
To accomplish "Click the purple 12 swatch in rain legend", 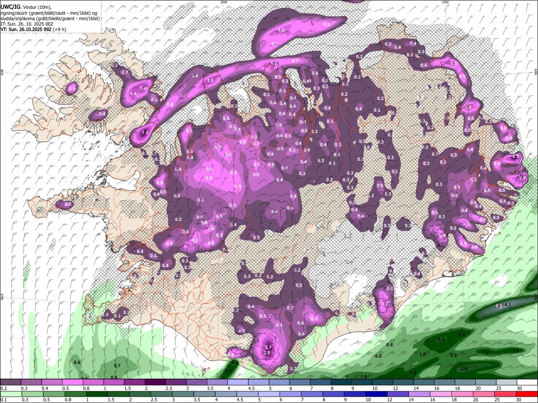I will point(398,394).
